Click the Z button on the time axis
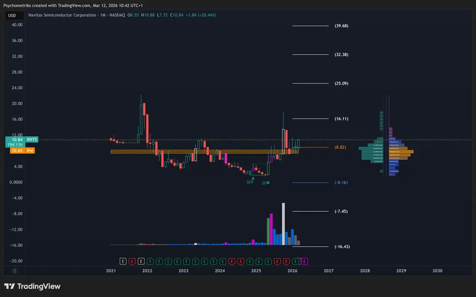476x297 pixels. point(14,271)
